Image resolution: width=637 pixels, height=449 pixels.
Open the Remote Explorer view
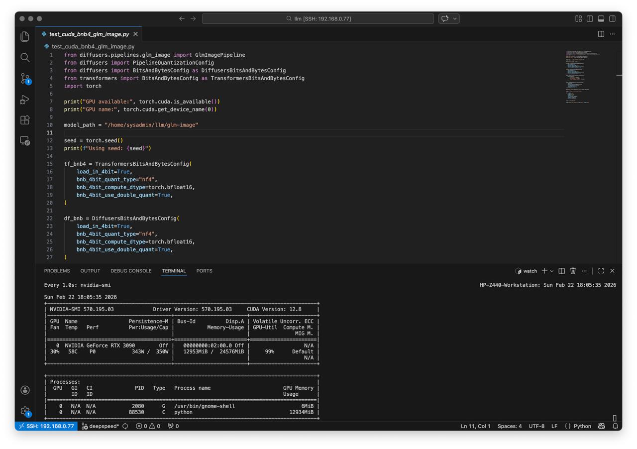pyautogui.click(x=25, y=141)
